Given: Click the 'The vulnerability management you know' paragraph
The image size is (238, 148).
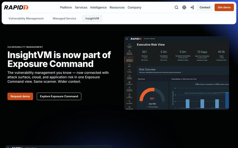Looking at the screenshot, I should click(x=58, y=77).
